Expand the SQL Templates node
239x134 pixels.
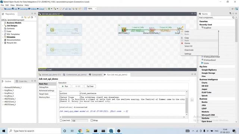click(3, 34)
